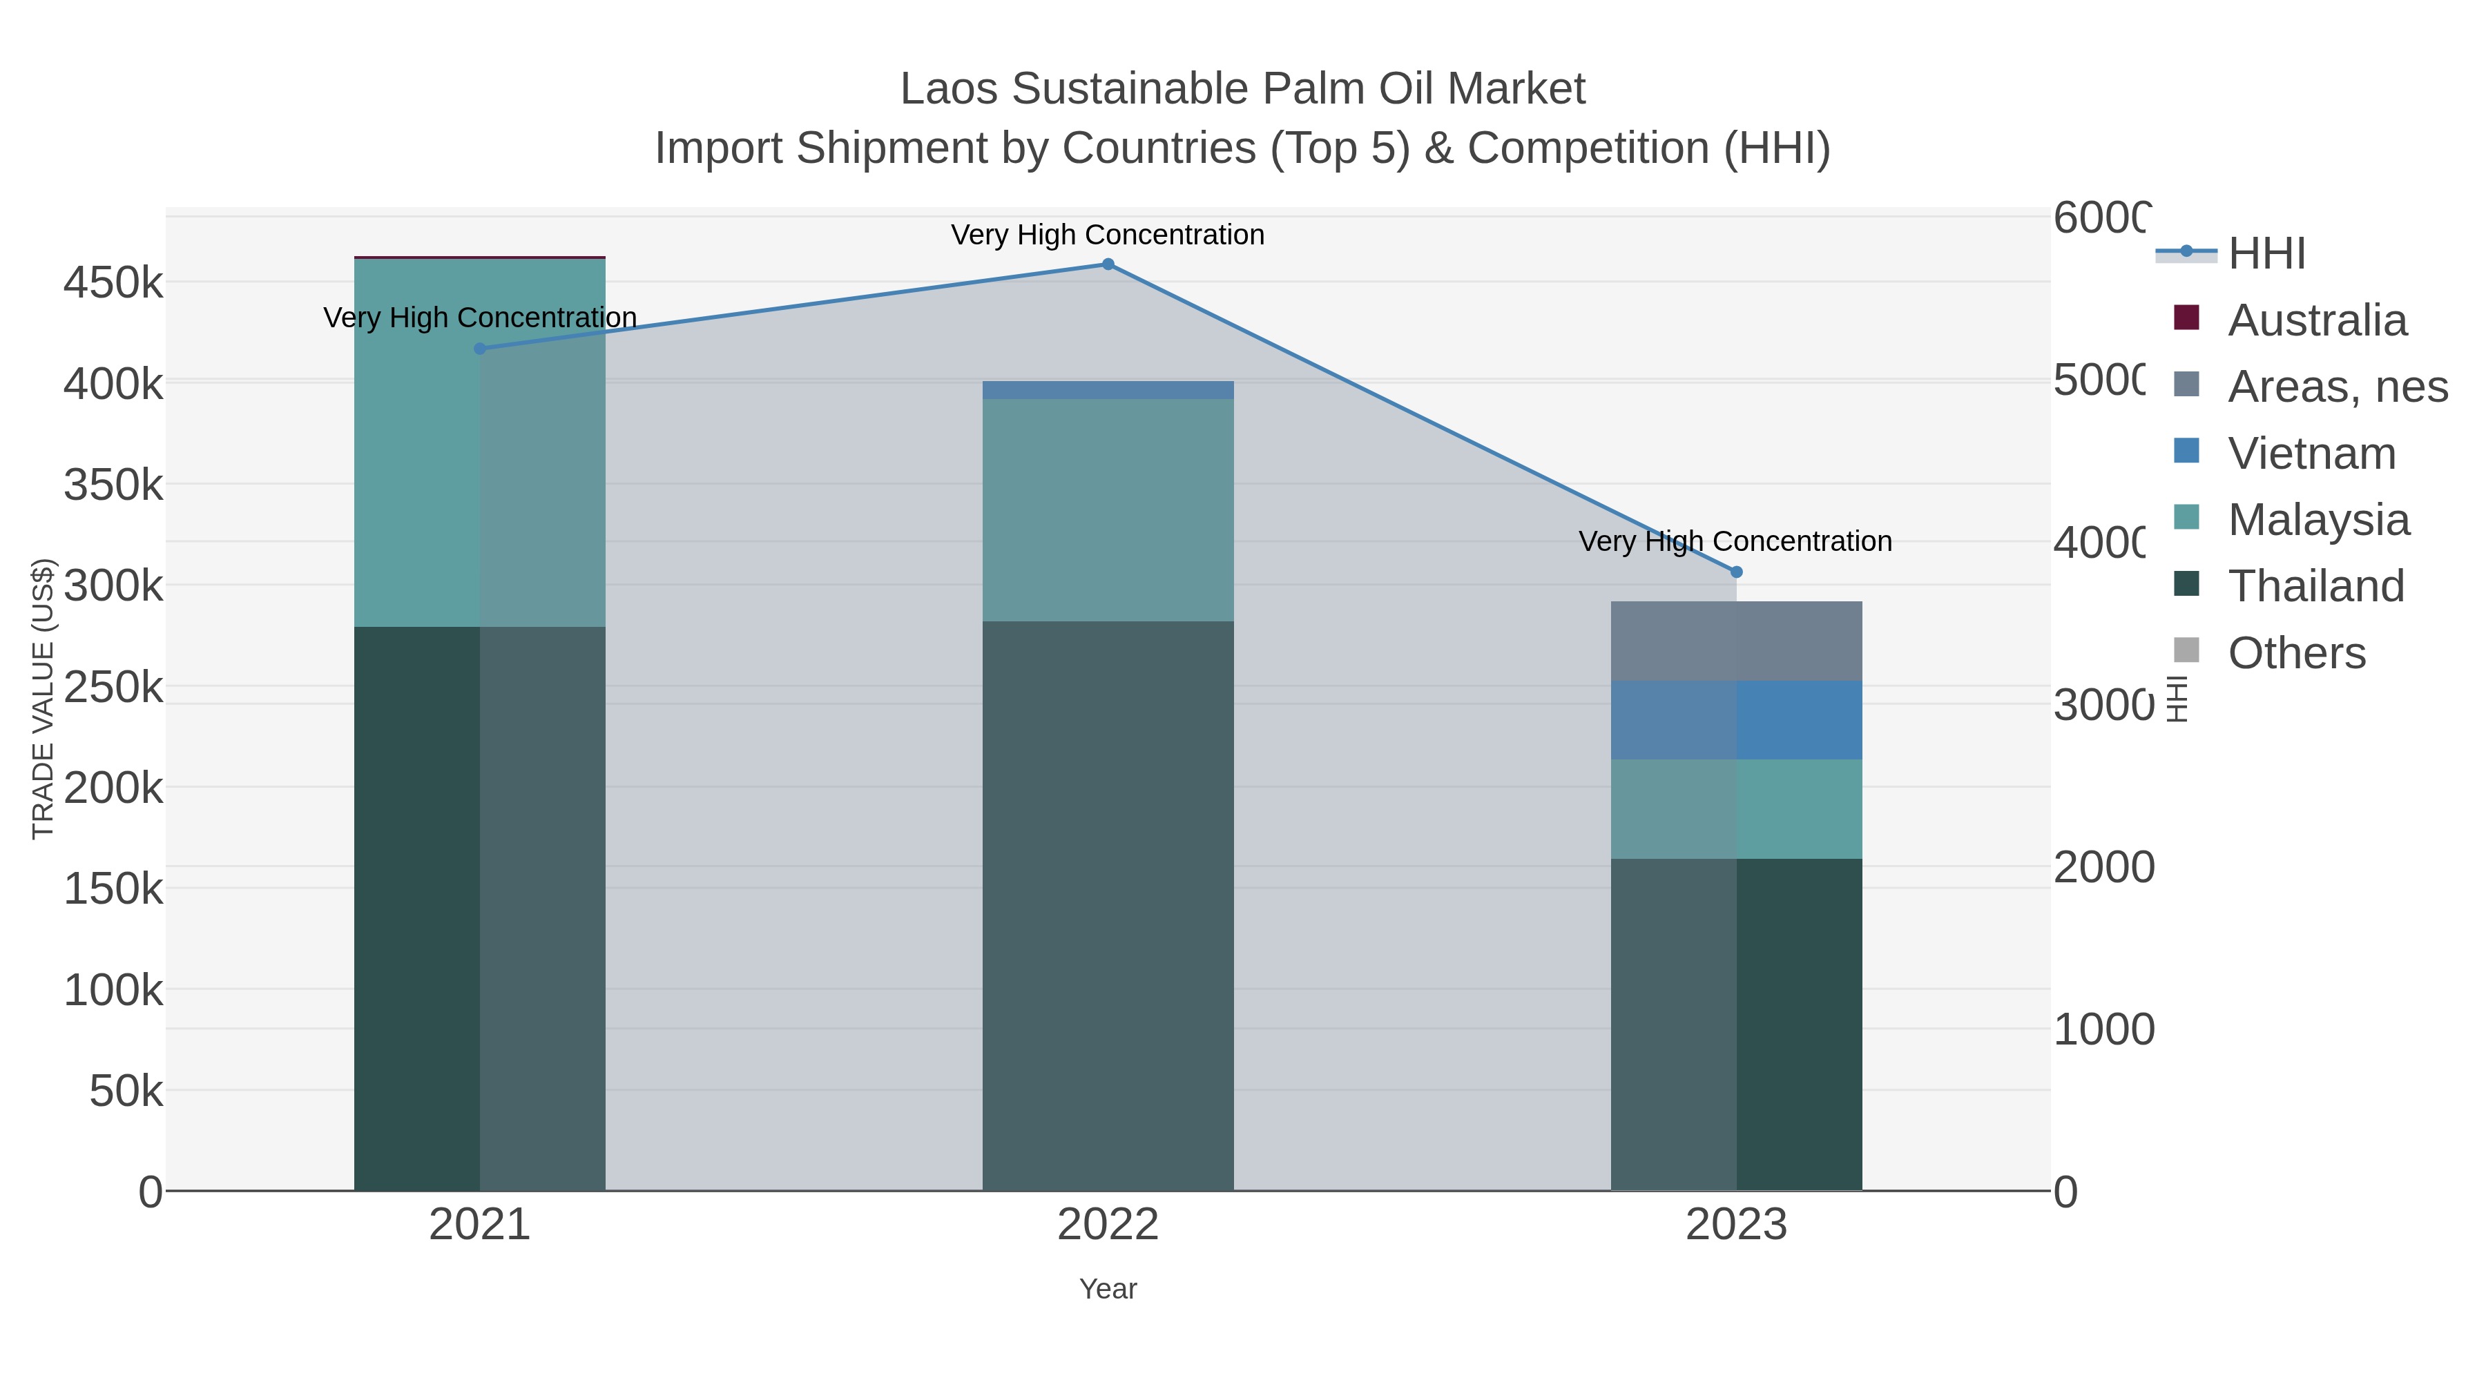
Task: Click the Malaysia segment of 2023 bar
Action: [1736, 808]
